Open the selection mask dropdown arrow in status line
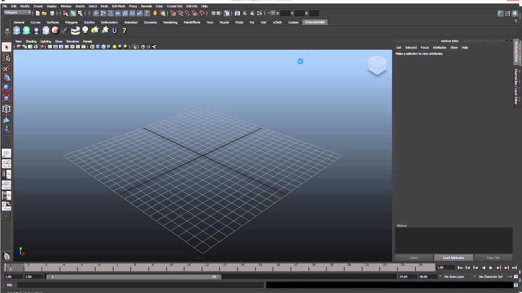 click(89, 13)
